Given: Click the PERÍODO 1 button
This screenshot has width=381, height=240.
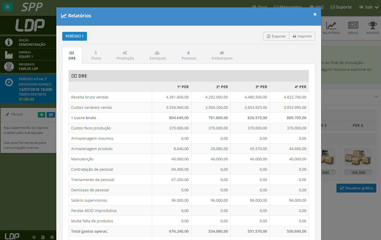Looking at the screenshot, I should coord(75,36).
